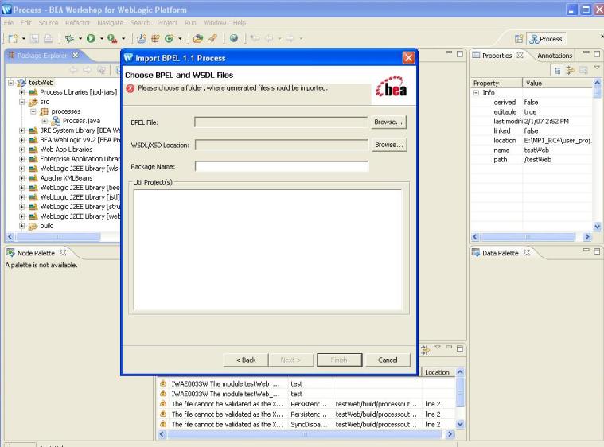Click warning icon of SyncDispa row
Viewport: 604px width, 447px height.
[163, 424]
